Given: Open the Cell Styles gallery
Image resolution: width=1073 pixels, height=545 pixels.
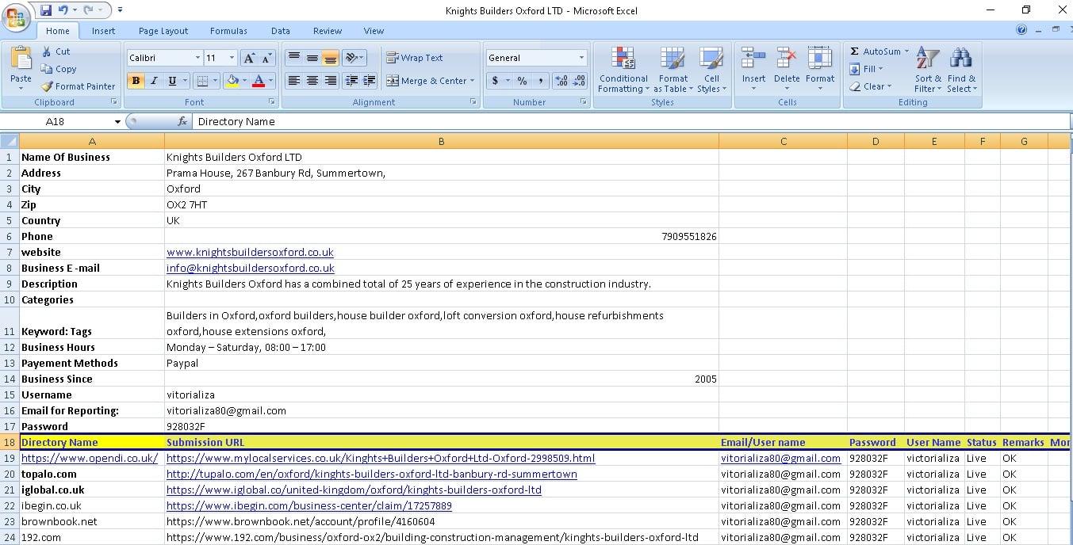Looking at the screenshot, I should click(711, 70).
